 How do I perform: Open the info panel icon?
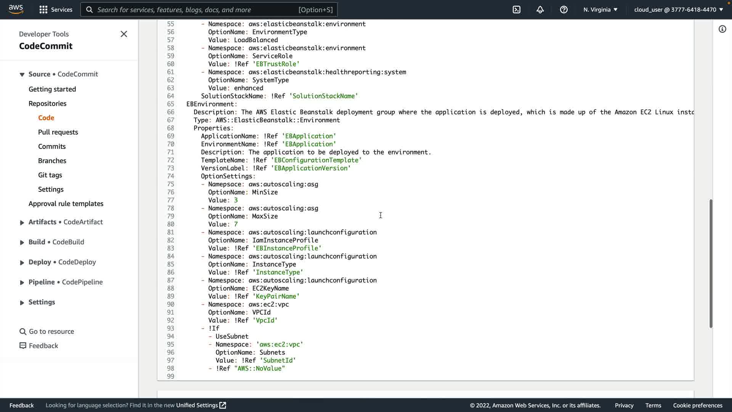[722, 29]
